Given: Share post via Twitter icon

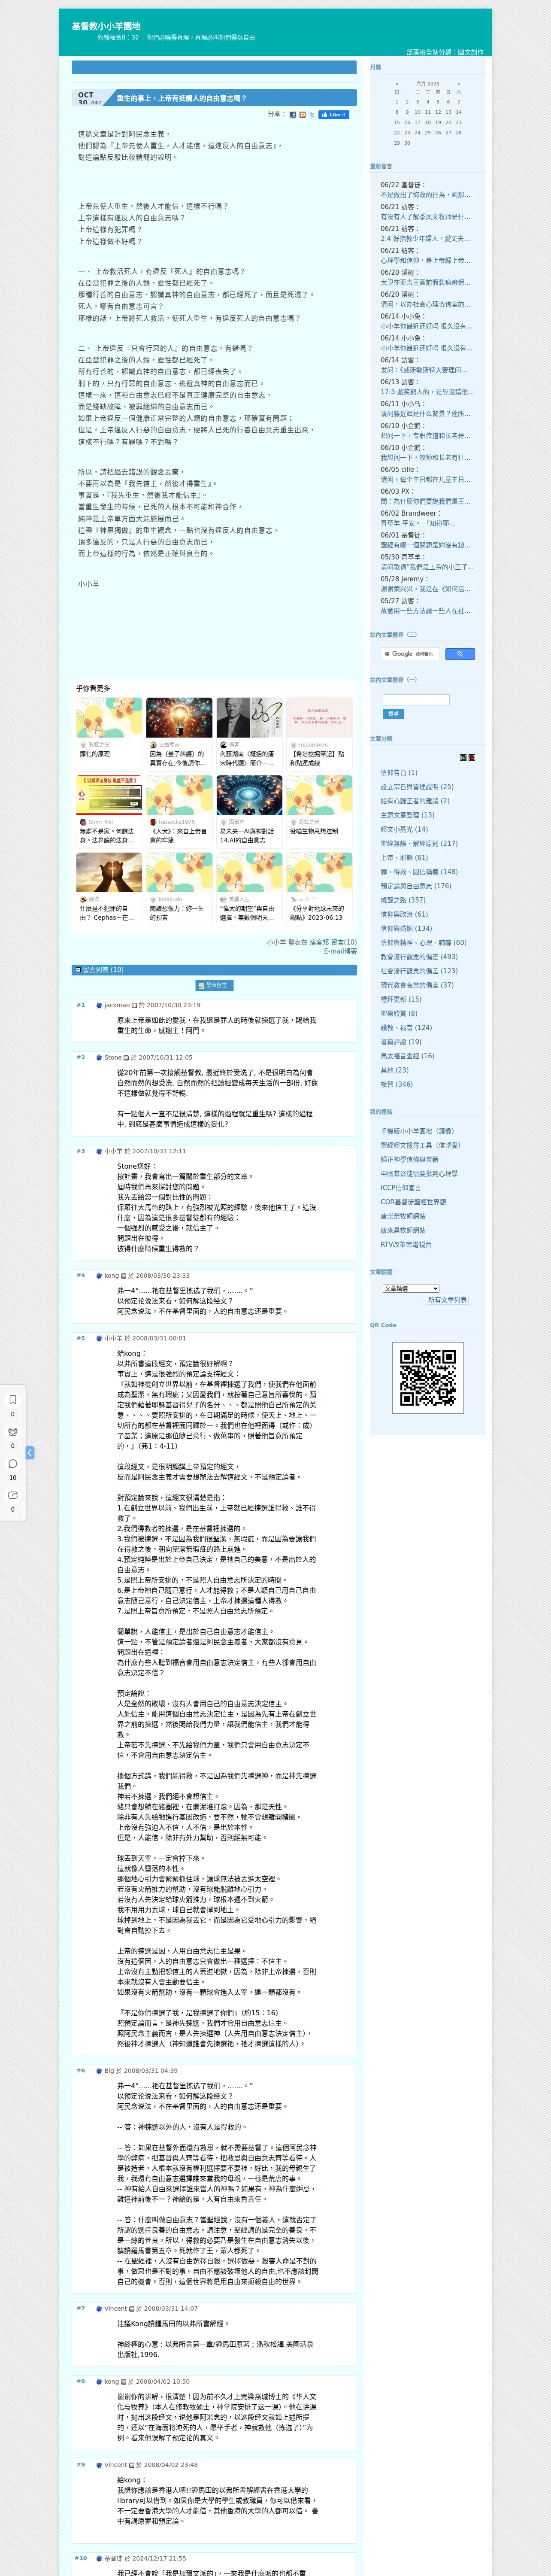Looking at the screenshot, I should click(x=312, y=115).
